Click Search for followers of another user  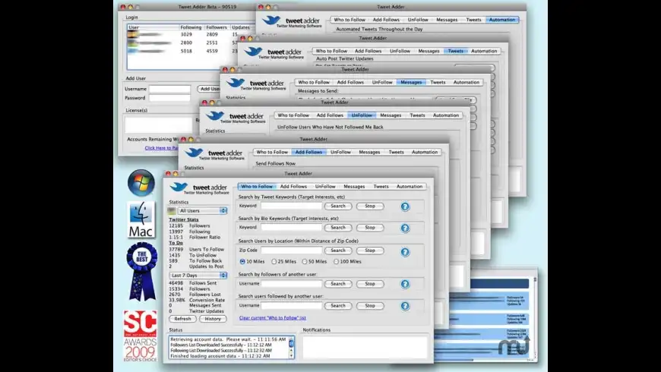pyautogui.click(x=338, y=284)
